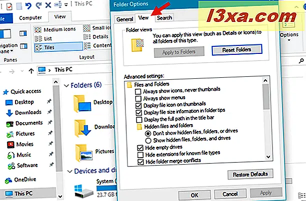Uncheck Hide empty drives
The width and height of the screenshot is (306, 201).
(x=140, y=148)
